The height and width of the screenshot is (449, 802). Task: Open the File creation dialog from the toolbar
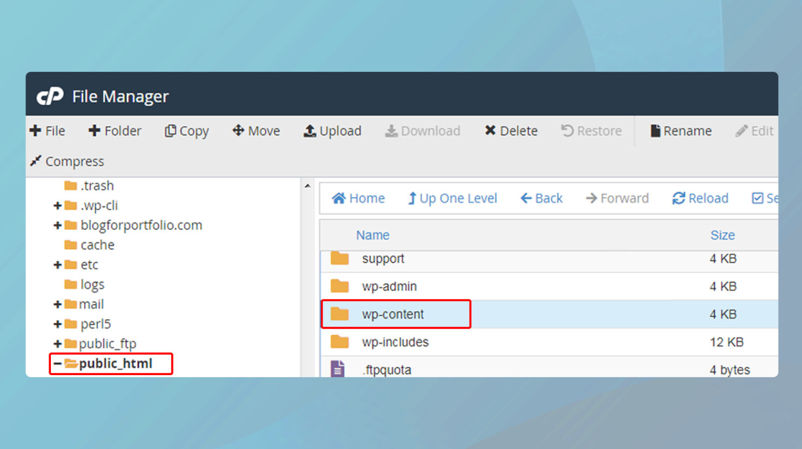[48, 131]
